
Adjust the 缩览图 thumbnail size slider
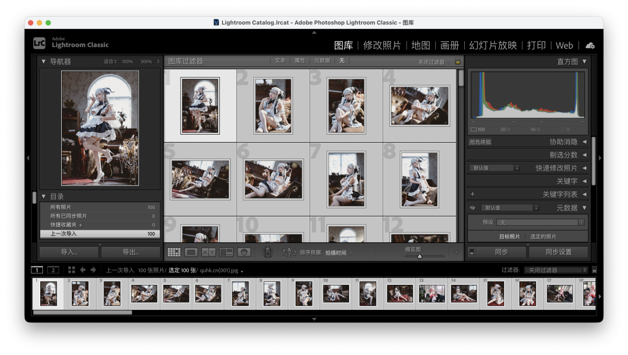[420, 256]
